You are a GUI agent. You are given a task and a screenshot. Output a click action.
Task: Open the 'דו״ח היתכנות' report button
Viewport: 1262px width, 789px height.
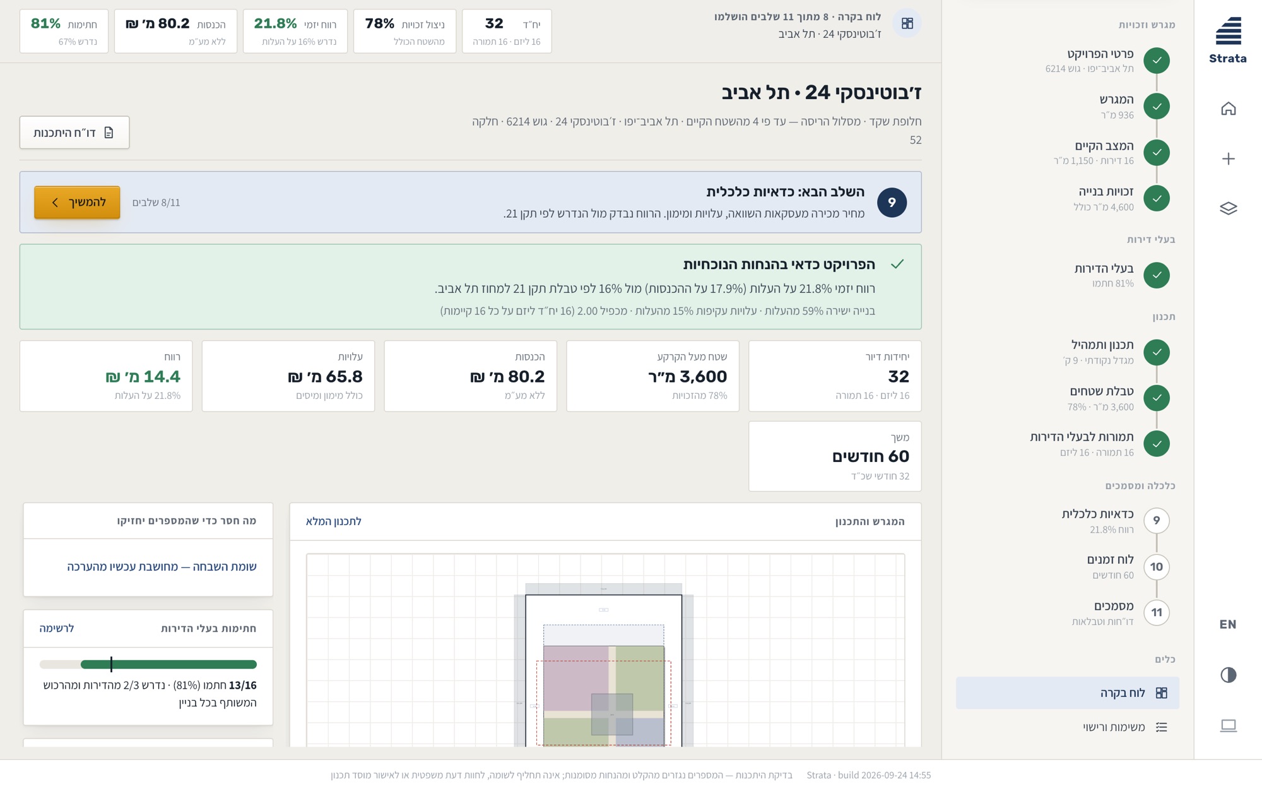[74, 133]
